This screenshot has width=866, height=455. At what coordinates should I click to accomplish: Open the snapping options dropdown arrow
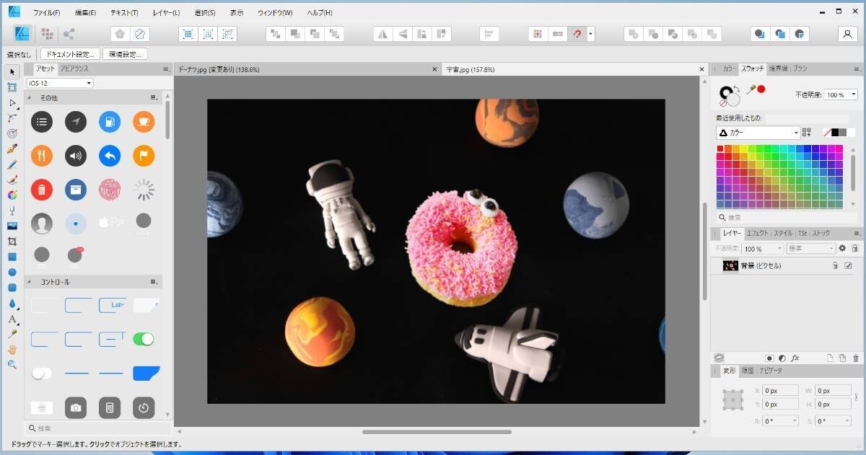(x=591, y=34)
